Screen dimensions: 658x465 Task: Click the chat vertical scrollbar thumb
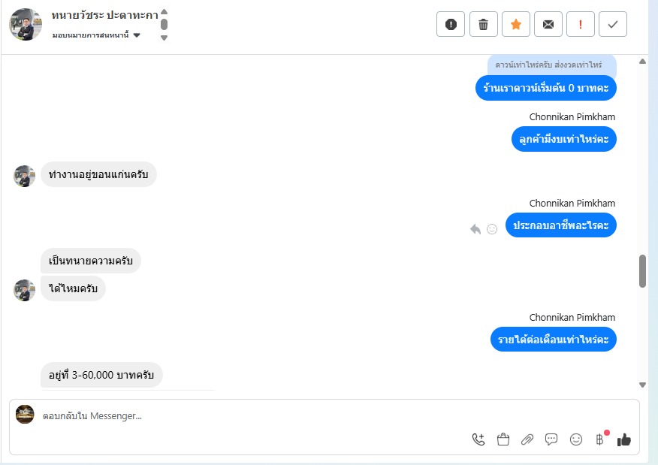642,271
